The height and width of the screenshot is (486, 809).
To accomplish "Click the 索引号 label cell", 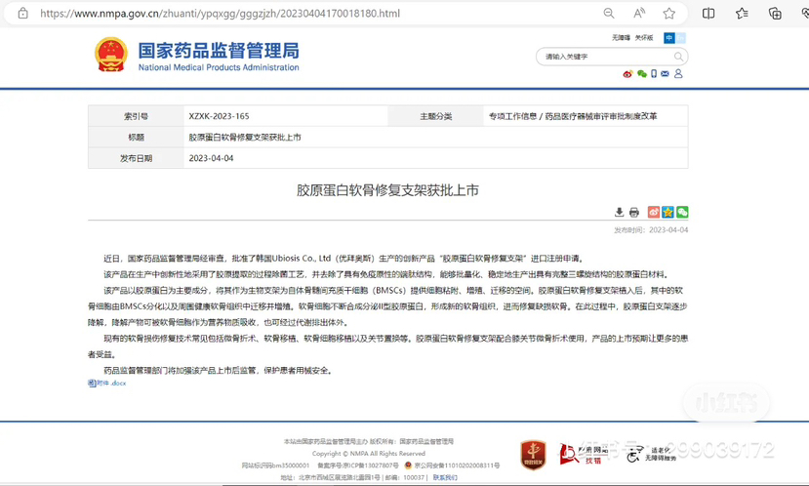I will click(x=137, y=116).
